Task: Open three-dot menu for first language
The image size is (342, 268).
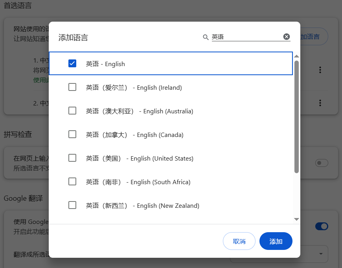Action: (x=320, y=70)
